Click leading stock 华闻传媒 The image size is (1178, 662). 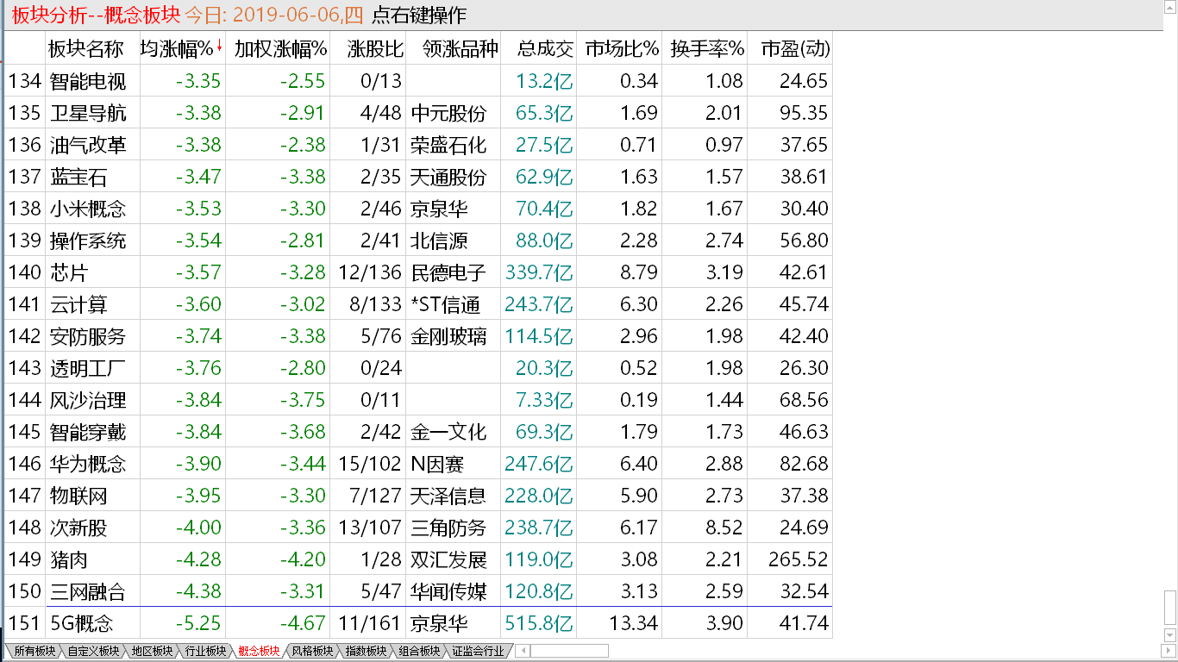(448, 591)
